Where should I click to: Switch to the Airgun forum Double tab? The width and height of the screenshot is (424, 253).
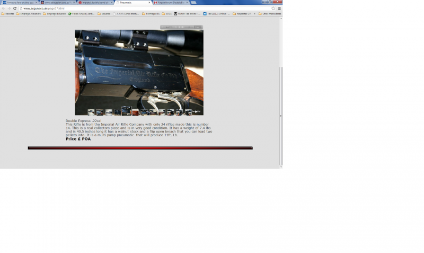click(170, 3)
